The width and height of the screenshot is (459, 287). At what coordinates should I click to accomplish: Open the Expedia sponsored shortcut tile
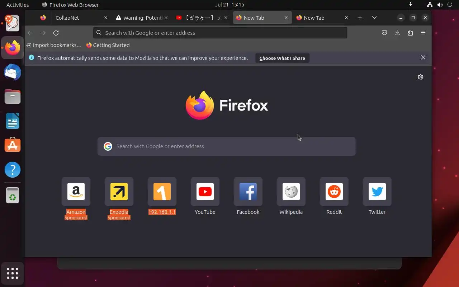coord(119,192)
